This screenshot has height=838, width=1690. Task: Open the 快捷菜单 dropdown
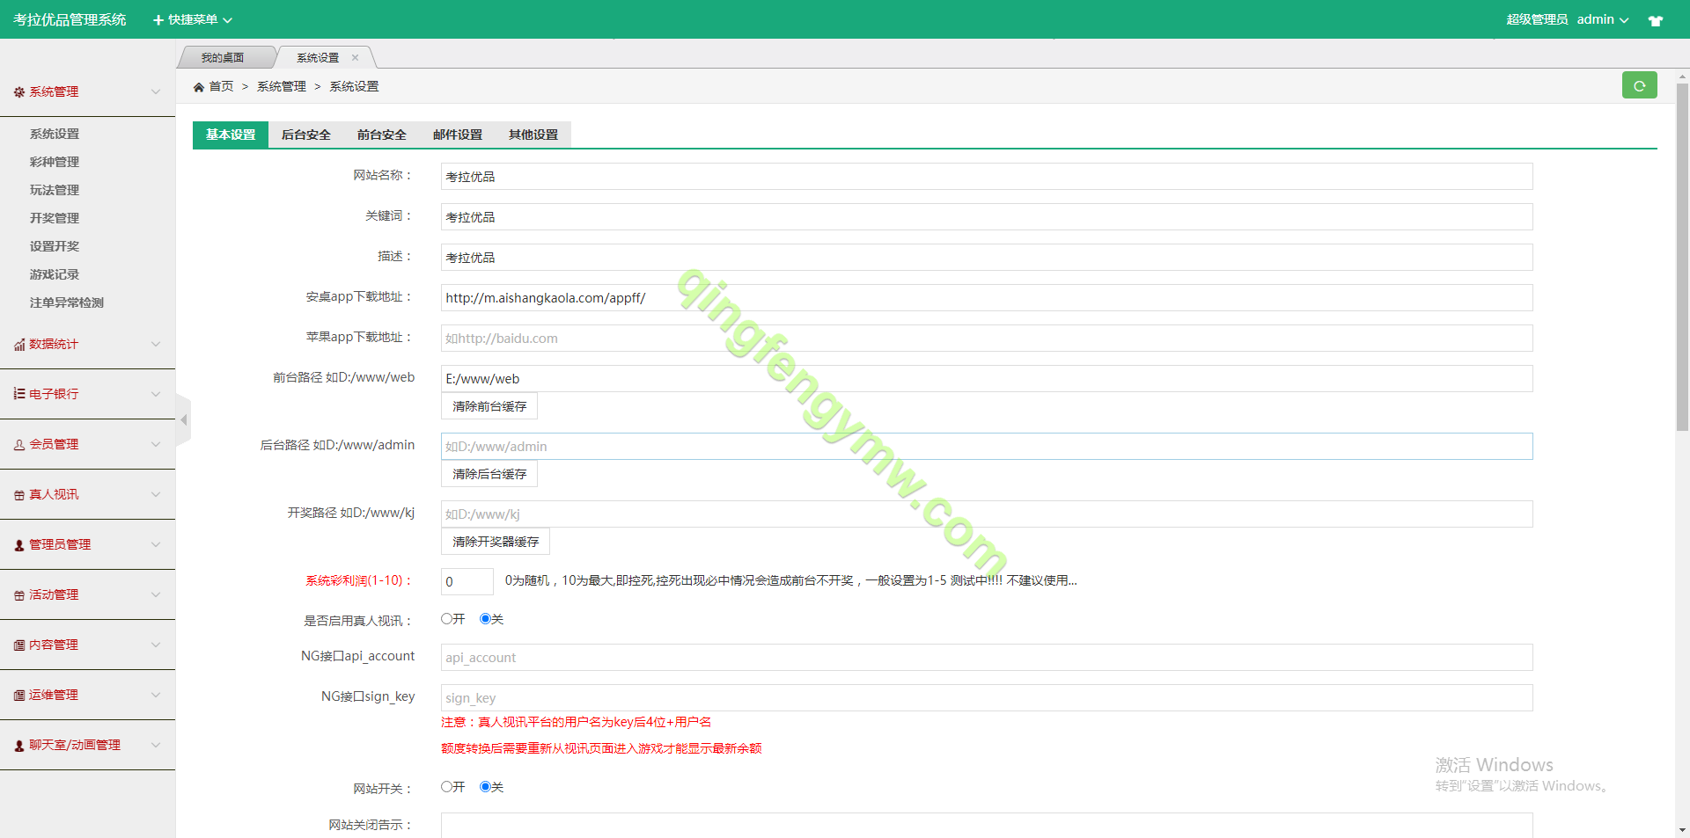(x=193, y=19)
